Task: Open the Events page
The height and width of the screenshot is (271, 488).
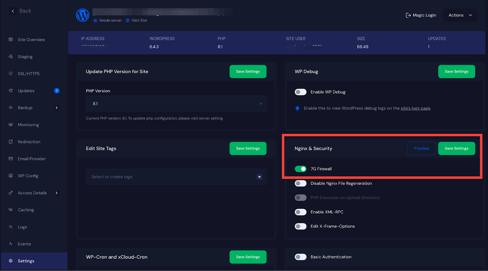Action: [x=24, y=244]
